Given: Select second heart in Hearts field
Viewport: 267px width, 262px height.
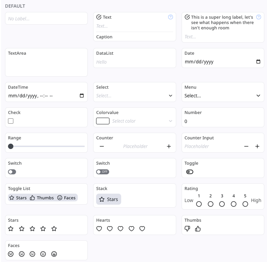Looking at the screenshot, I should pyautogui.click(x=110, y=229).
